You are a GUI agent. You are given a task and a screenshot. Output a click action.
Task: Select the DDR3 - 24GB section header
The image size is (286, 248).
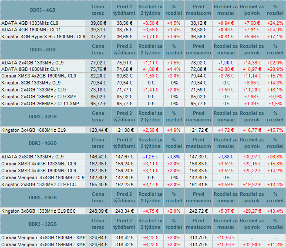43,198
